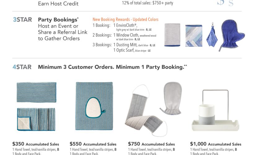Click the 3STAR label
The image size is (254, 155).
[22, 20]
